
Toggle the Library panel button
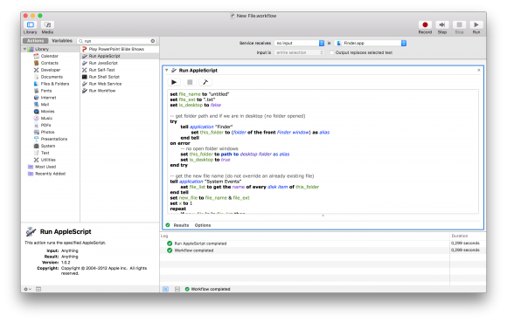tap(30, 24)
